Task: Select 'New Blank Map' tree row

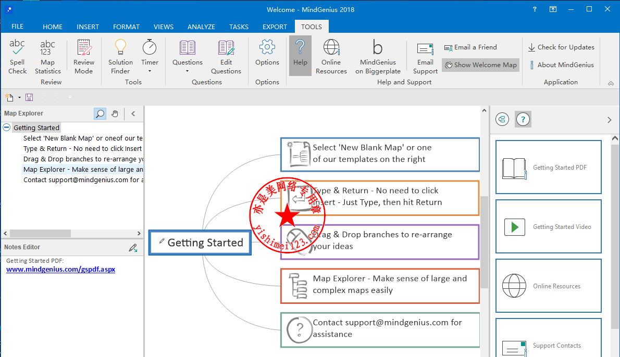Action: coord(83,138)
